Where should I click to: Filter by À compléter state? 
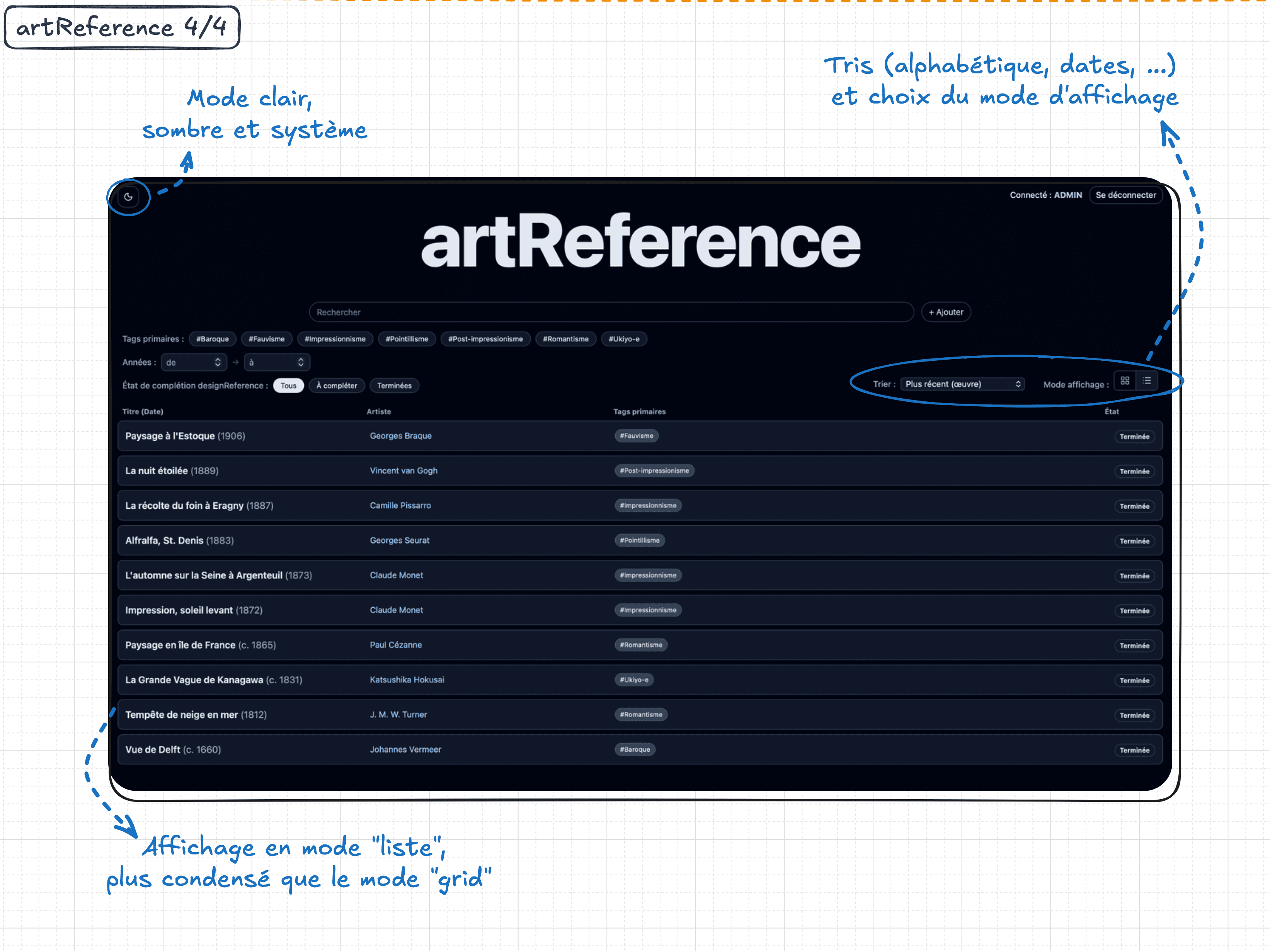(337, 385)
